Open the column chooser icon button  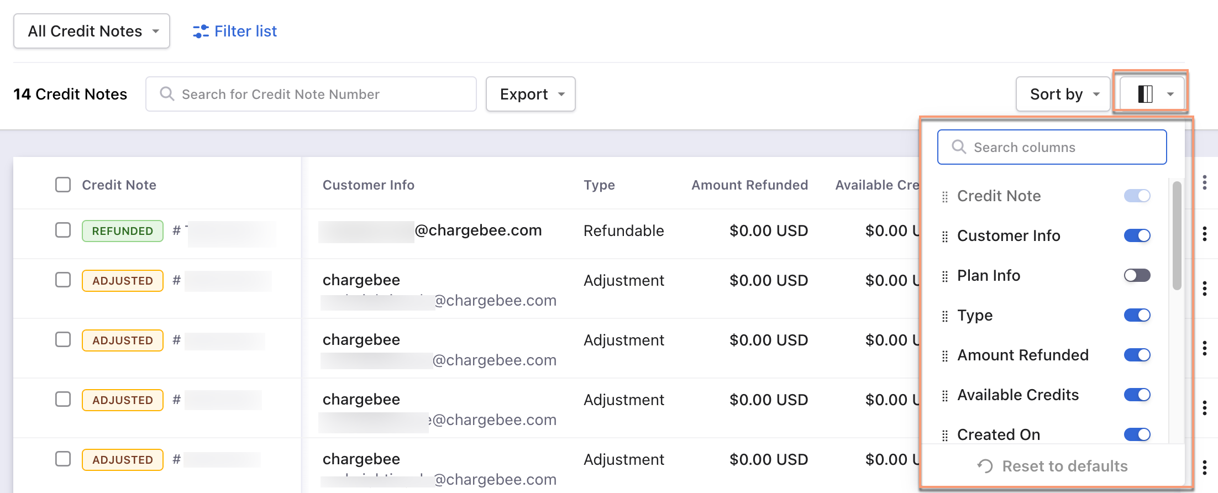tap(1150, 94)
